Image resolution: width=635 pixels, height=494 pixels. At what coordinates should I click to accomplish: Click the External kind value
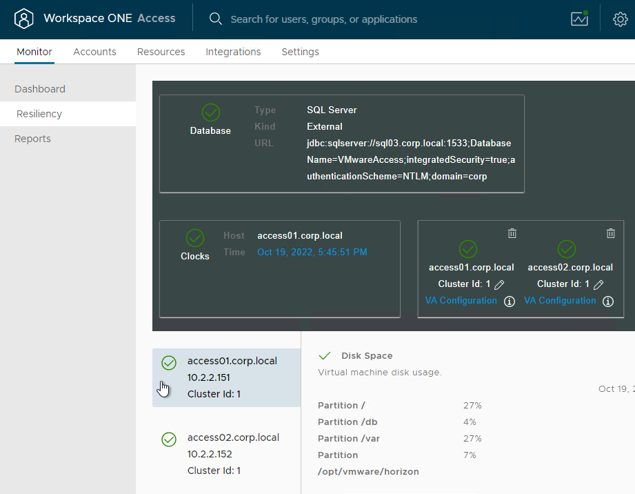(324, 126)
